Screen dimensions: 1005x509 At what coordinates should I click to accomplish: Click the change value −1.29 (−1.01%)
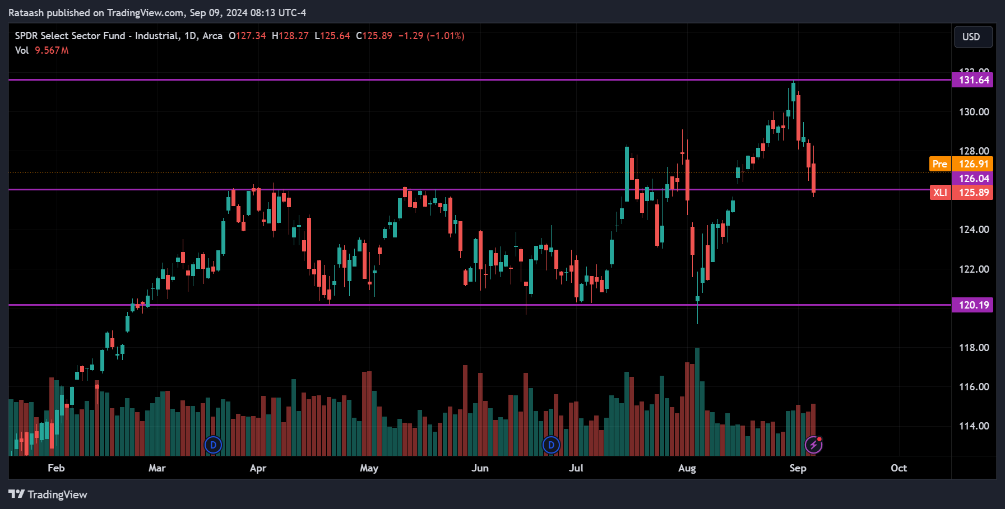tap(431, 36)
